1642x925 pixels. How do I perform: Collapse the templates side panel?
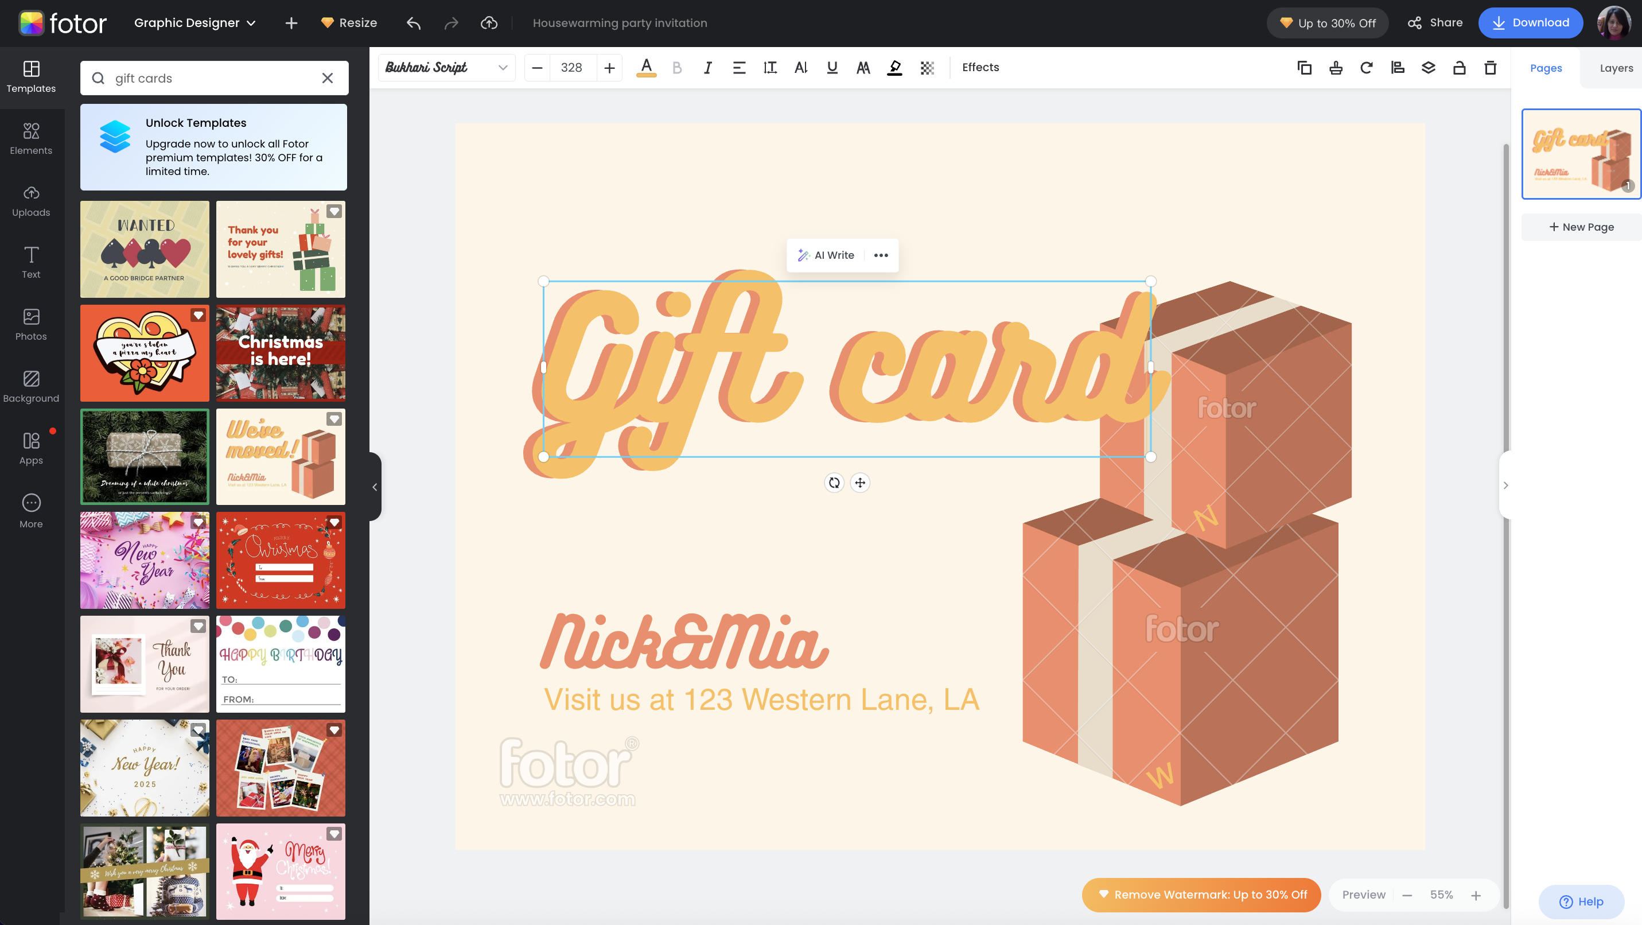coord(373,487)
